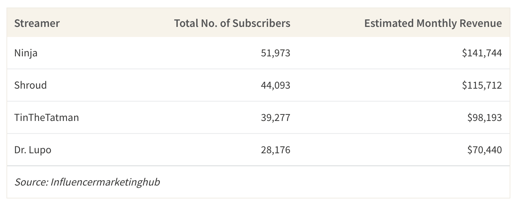Click Ninja's subscriber count 51,973

pos(275,53)
